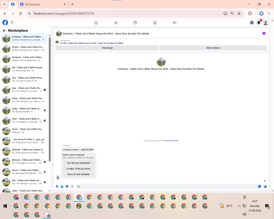
Task: Open the emoji picker in message box
Action: (x=259, y=186)
